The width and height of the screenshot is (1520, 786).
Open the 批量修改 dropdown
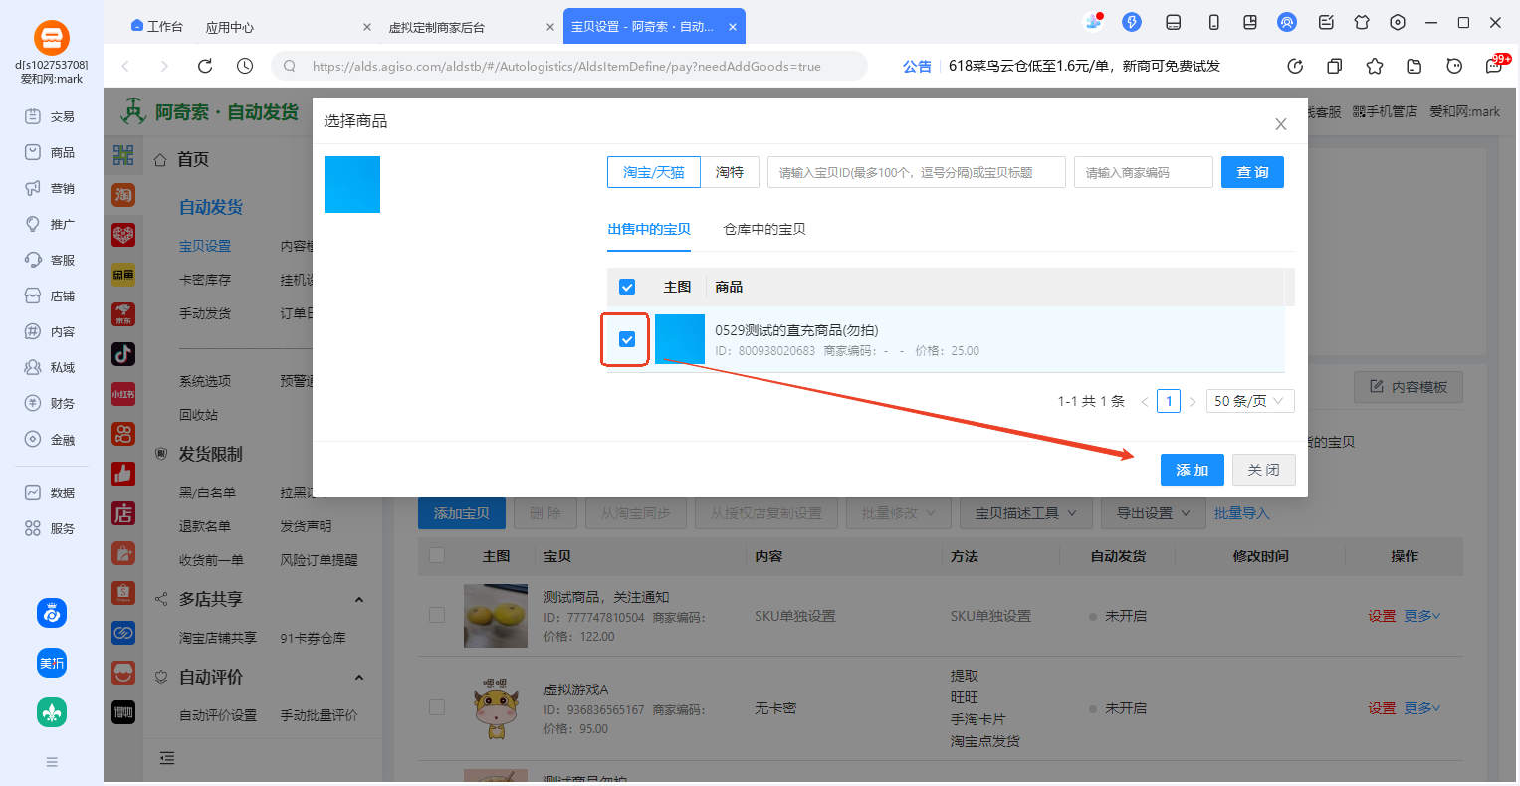899,513
